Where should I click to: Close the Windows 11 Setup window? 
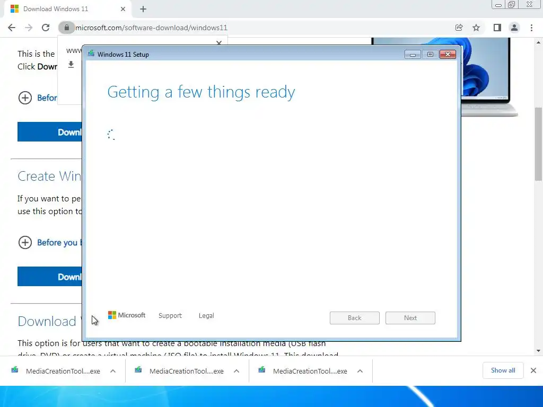(448, 55)
